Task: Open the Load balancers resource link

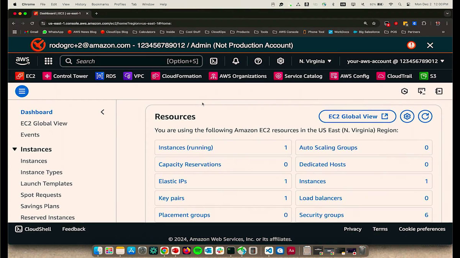Action: 320,198
